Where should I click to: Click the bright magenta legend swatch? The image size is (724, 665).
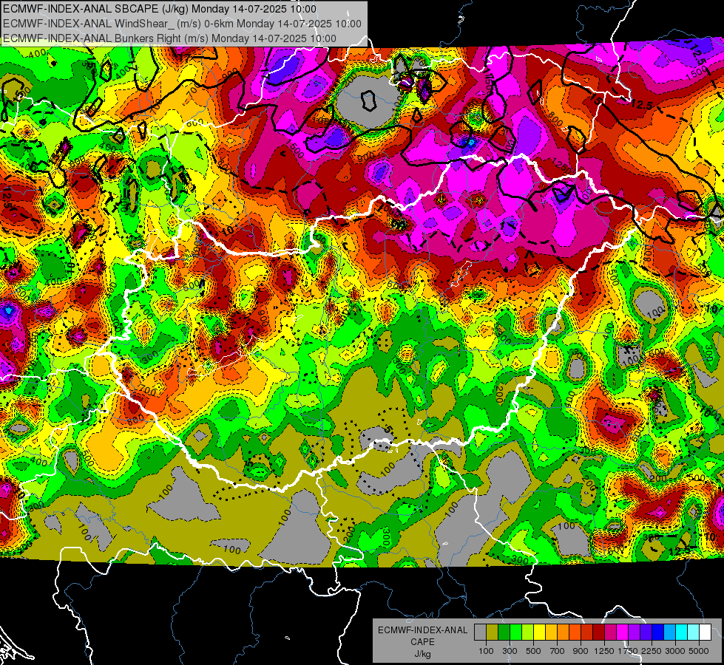(623, 632)
